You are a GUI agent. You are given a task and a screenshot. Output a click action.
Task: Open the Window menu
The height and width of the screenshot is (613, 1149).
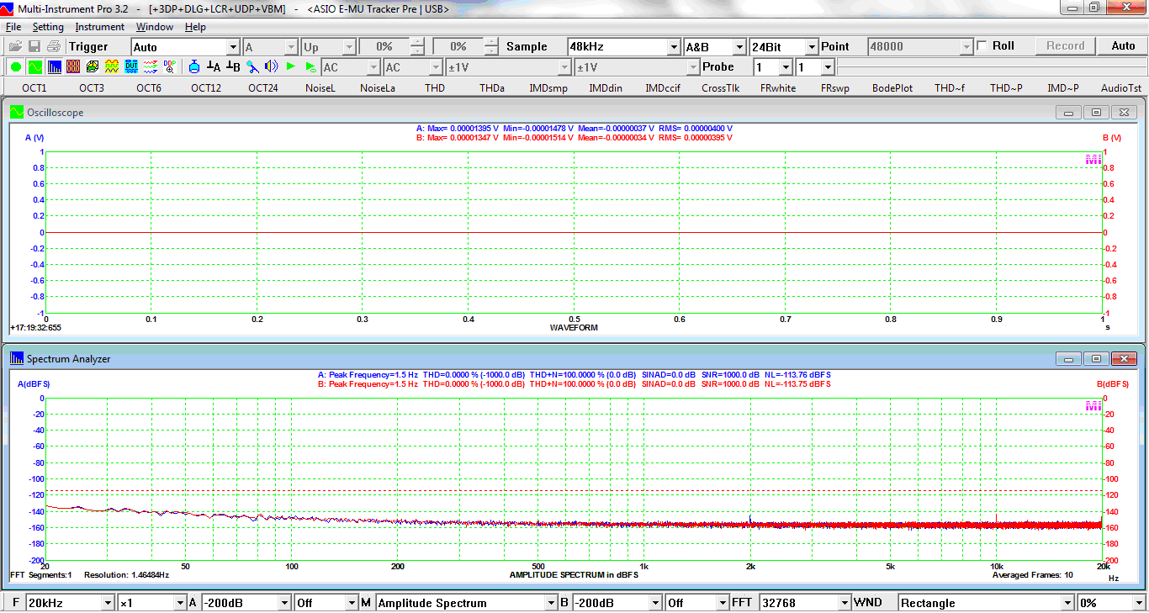155,27
